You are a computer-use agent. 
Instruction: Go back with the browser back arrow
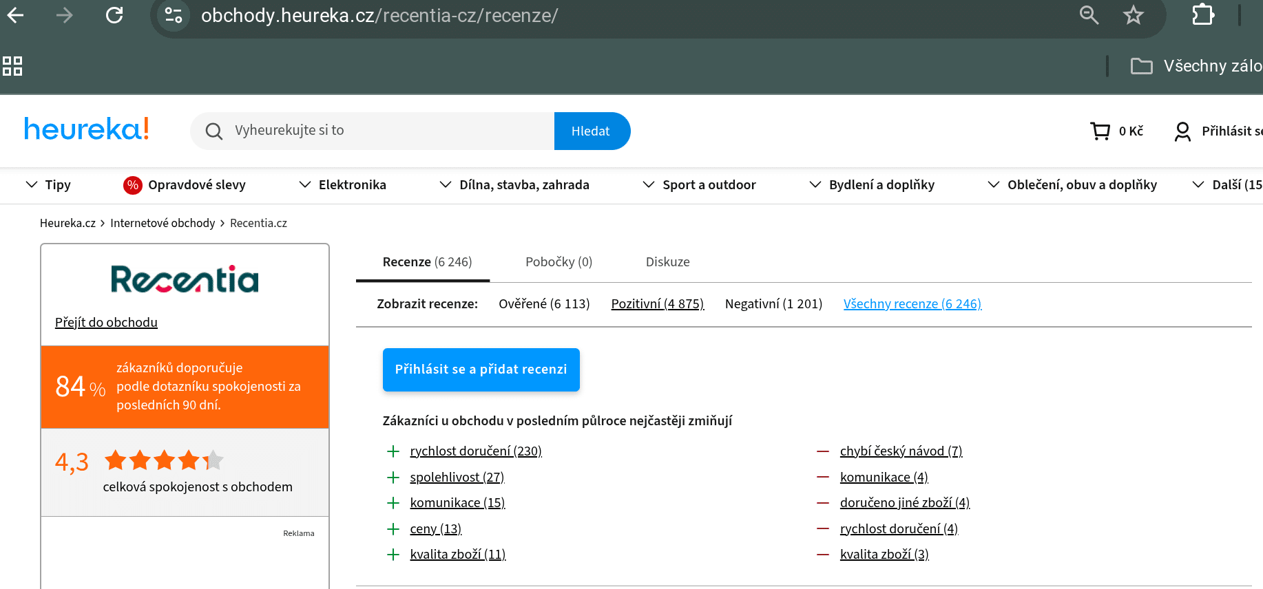pos(15,15)
